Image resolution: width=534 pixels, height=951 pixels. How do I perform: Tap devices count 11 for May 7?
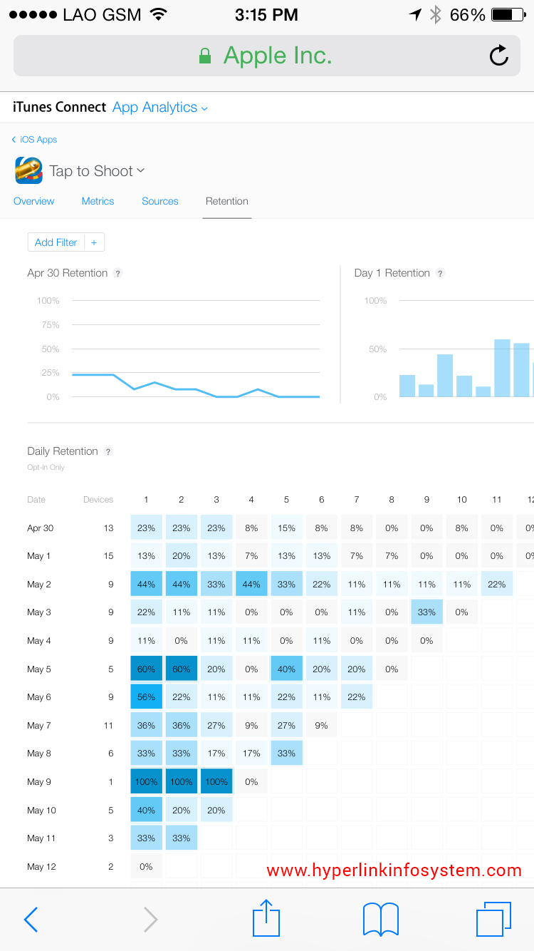pos(108,726)
